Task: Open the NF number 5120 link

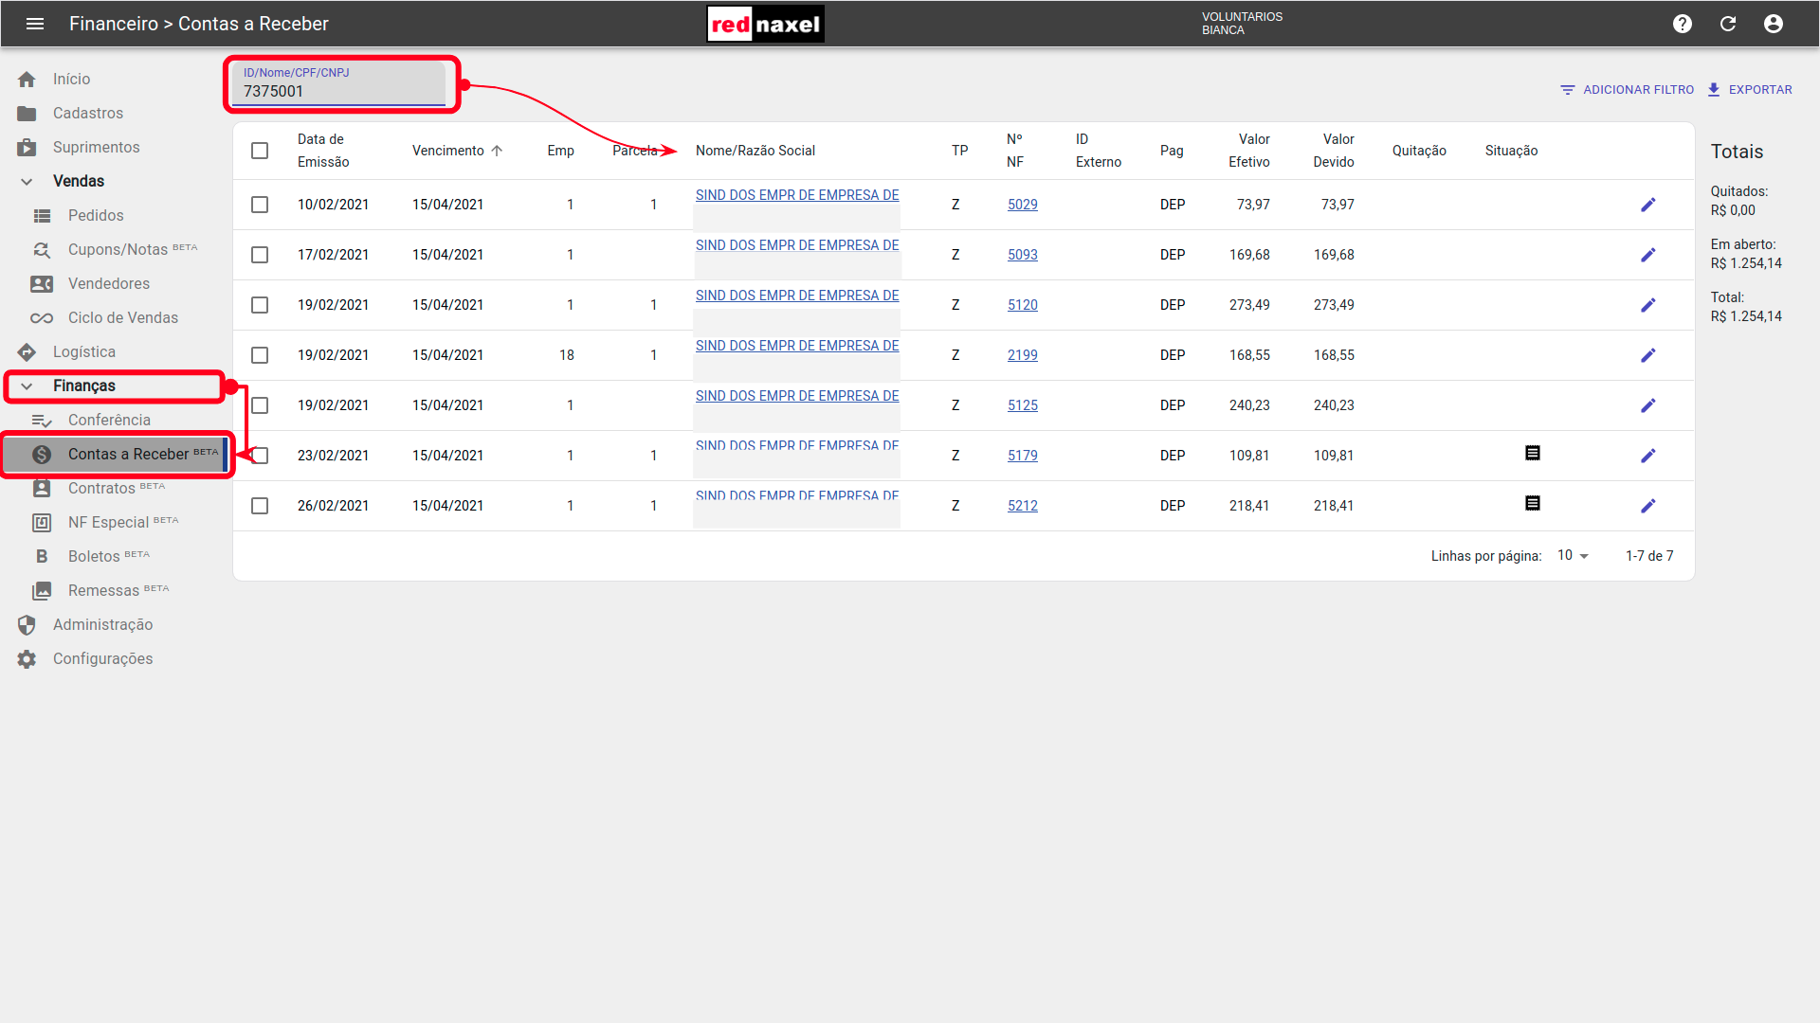Action: click(1022, 305)
